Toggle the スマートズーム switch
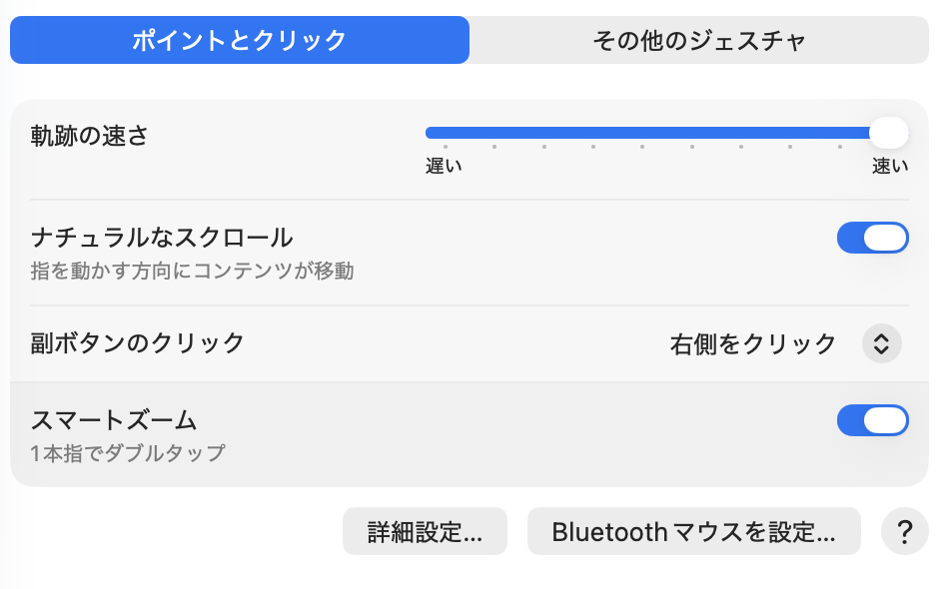949x589 pixels. pyautogui.click(x=872, y=420)
